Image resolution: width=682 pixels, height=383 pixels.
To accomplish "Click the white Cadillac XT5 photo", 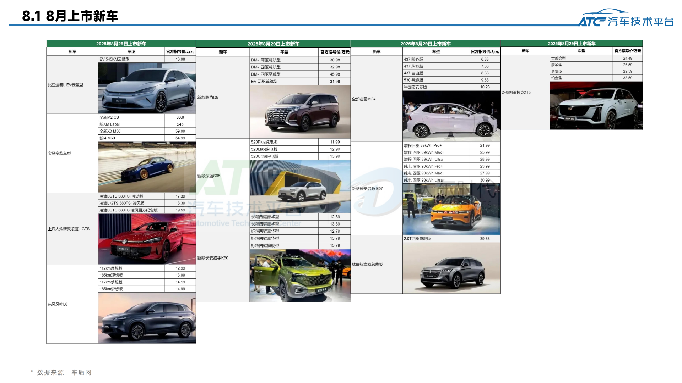I will (x=596, y=106).
